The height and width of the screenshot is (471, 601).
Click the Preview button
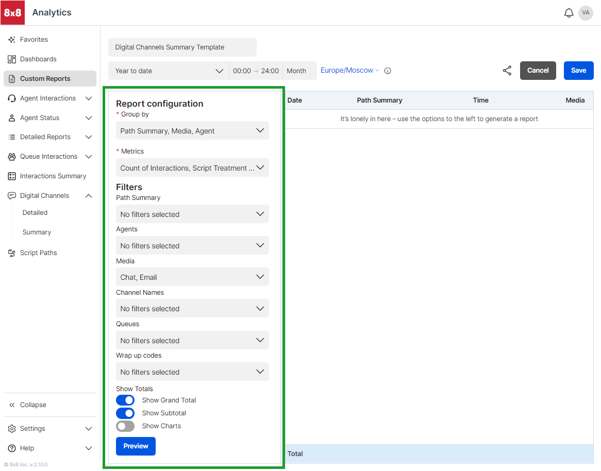coord(136,446)
